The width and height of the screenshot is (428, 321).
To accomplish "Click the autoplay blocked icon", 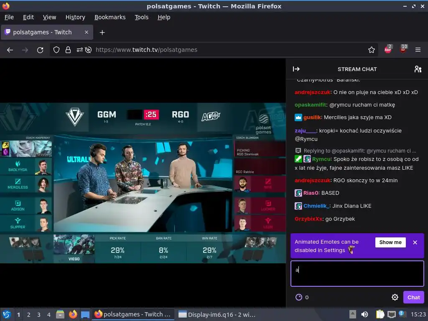I will 88,50.
